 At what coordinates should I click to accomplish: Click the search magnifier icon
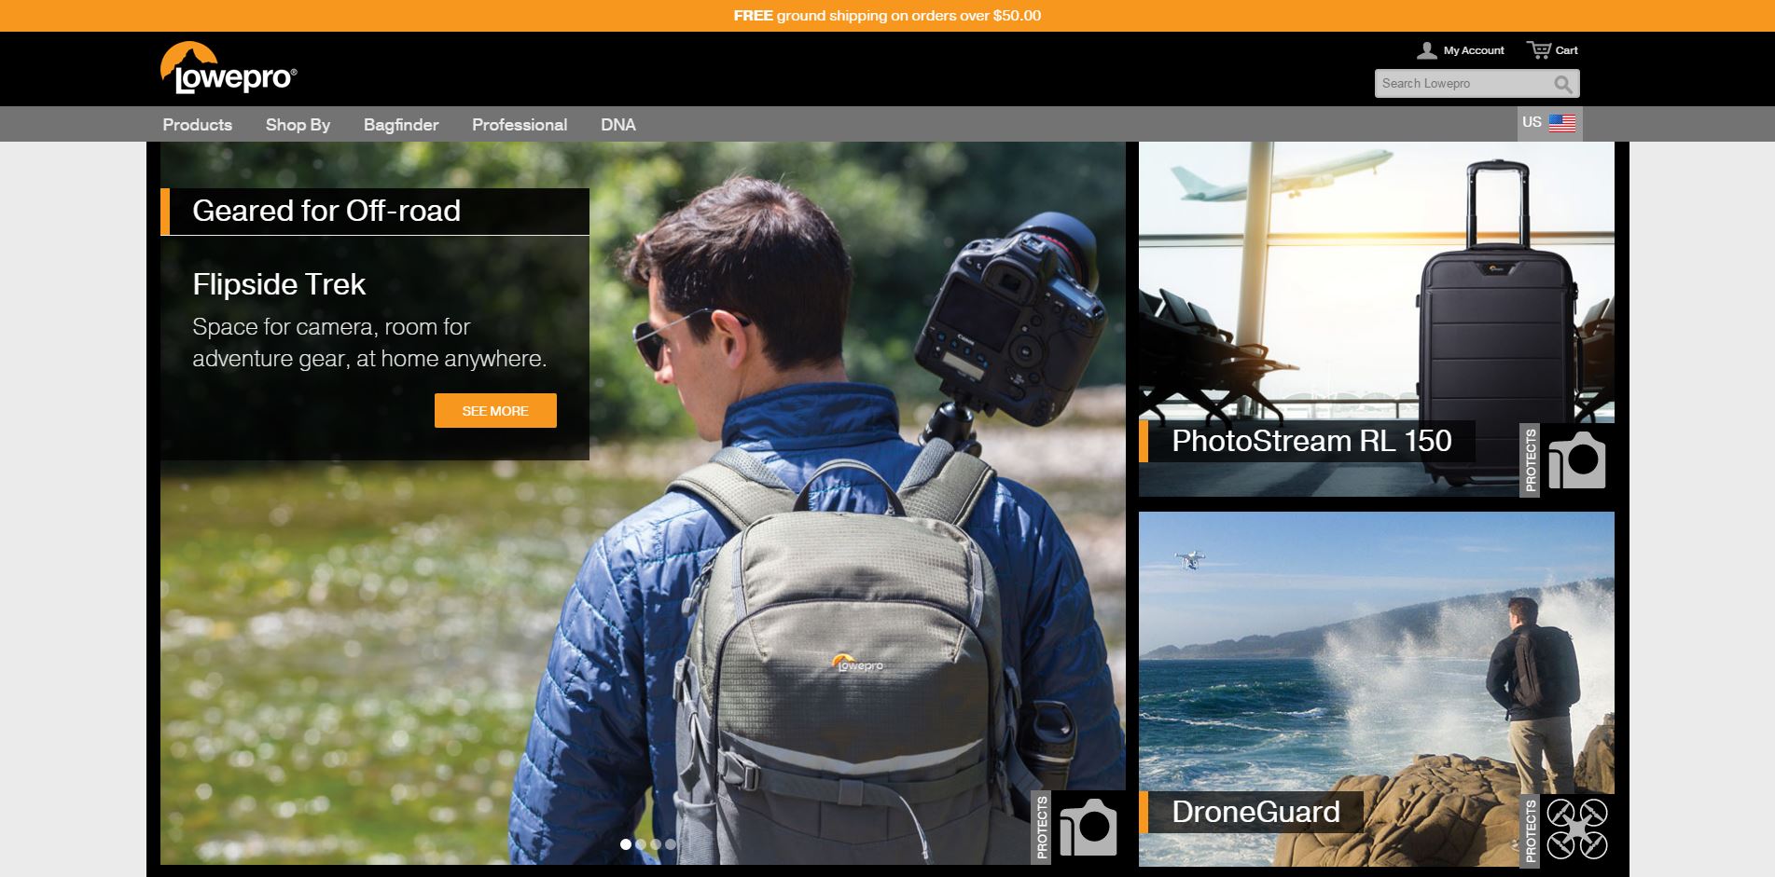(1563, 84)
